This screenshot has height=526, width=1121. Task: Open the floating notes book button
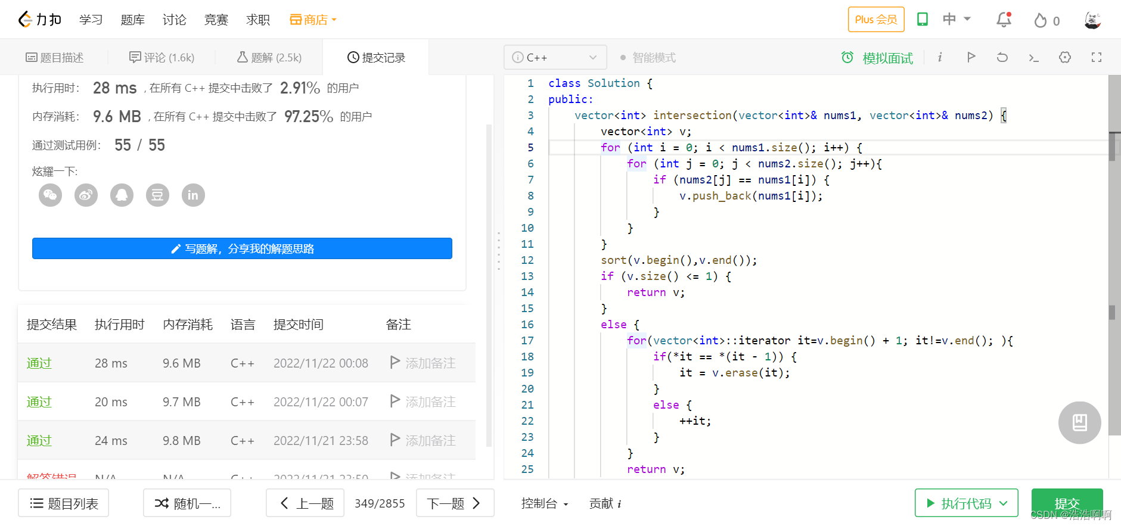(1079, 422)
